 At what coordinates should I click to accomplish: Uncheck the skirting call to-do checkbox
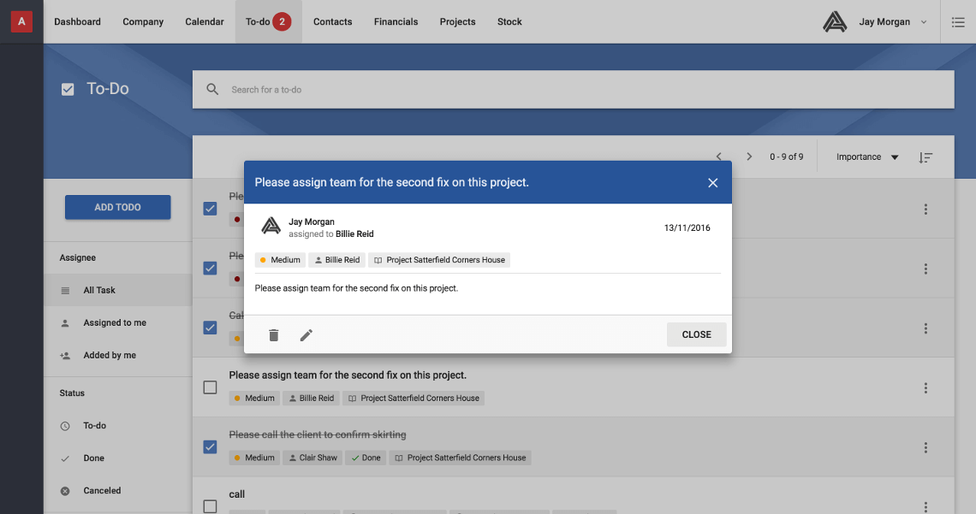(210, 447)
